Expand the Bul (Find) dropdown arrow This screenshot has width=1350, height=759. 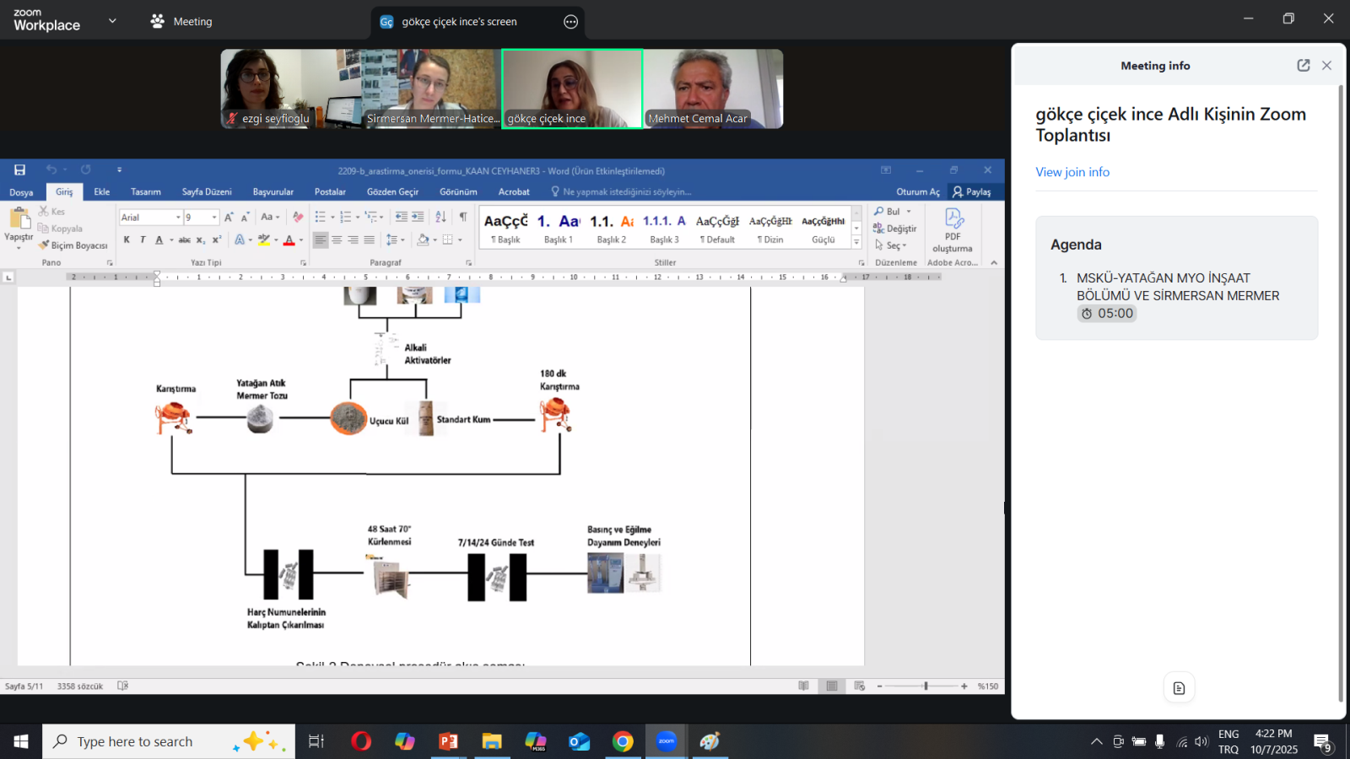tap(909, 212)
